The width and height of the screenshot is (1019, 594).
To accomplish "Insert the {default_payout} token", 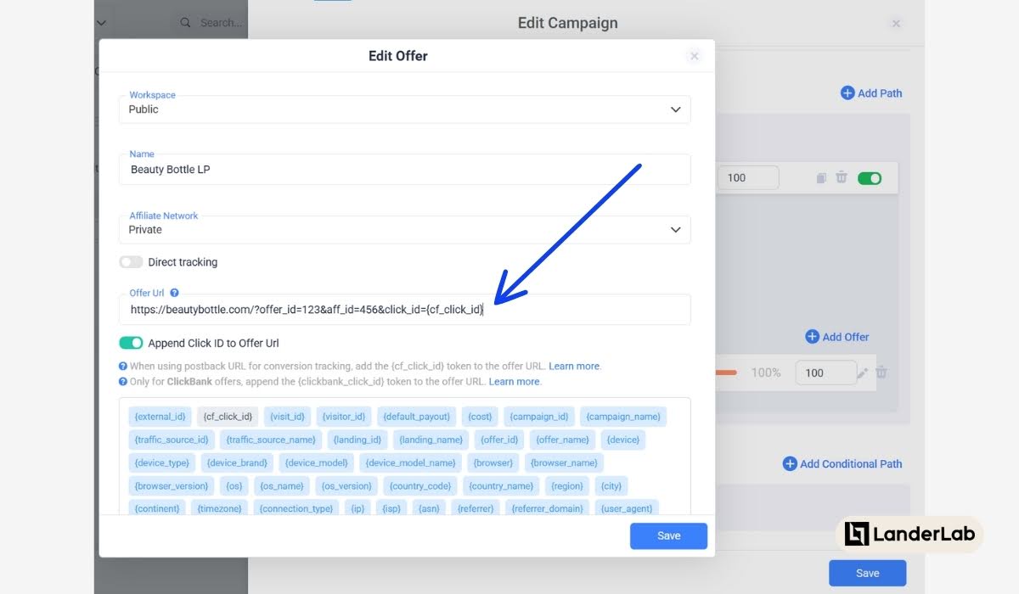I will tap(416, 417).
